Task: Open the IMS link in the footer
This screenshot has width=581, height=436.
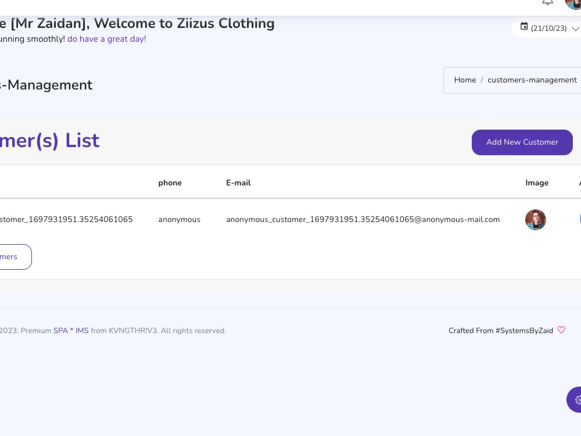Action: coord(82,330)
